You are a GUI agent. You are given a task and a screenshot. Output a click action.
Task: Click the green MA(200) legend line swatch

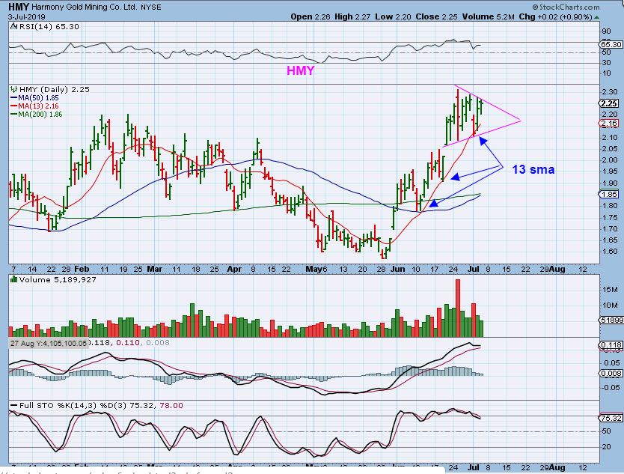click(x=14, y=115)
